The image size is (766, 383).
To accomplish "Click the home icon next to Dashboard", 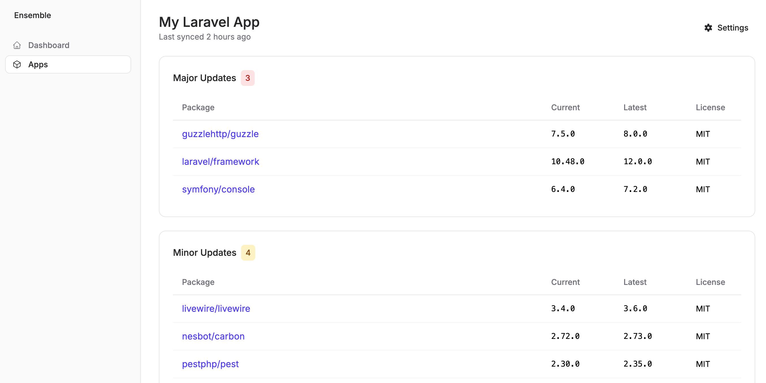I will click(17, 45).
